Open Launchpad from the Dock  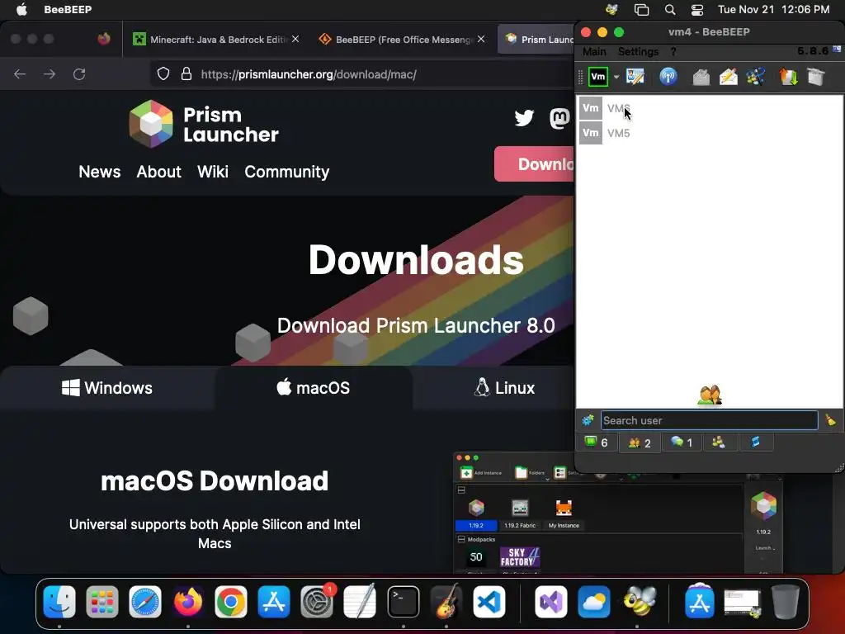tap(101, 602)
